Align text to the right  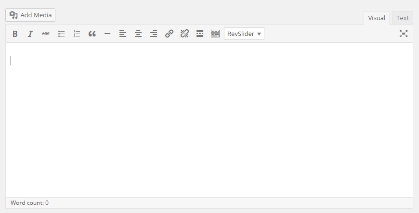click(154, 34)
